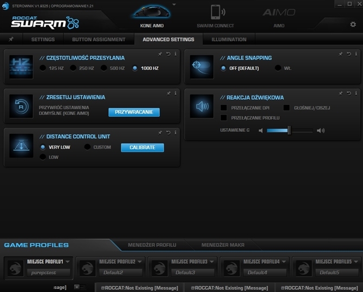Reset the Distance Control Unit panel
Viewport: 363px width, 292px height.
click(168, 132)
